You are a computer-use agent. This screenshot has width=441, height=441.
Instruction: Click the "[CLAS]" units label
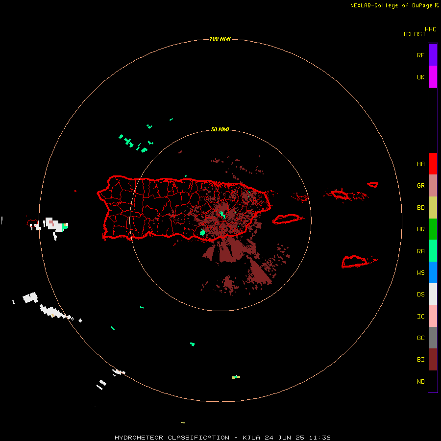pos(414,34)
